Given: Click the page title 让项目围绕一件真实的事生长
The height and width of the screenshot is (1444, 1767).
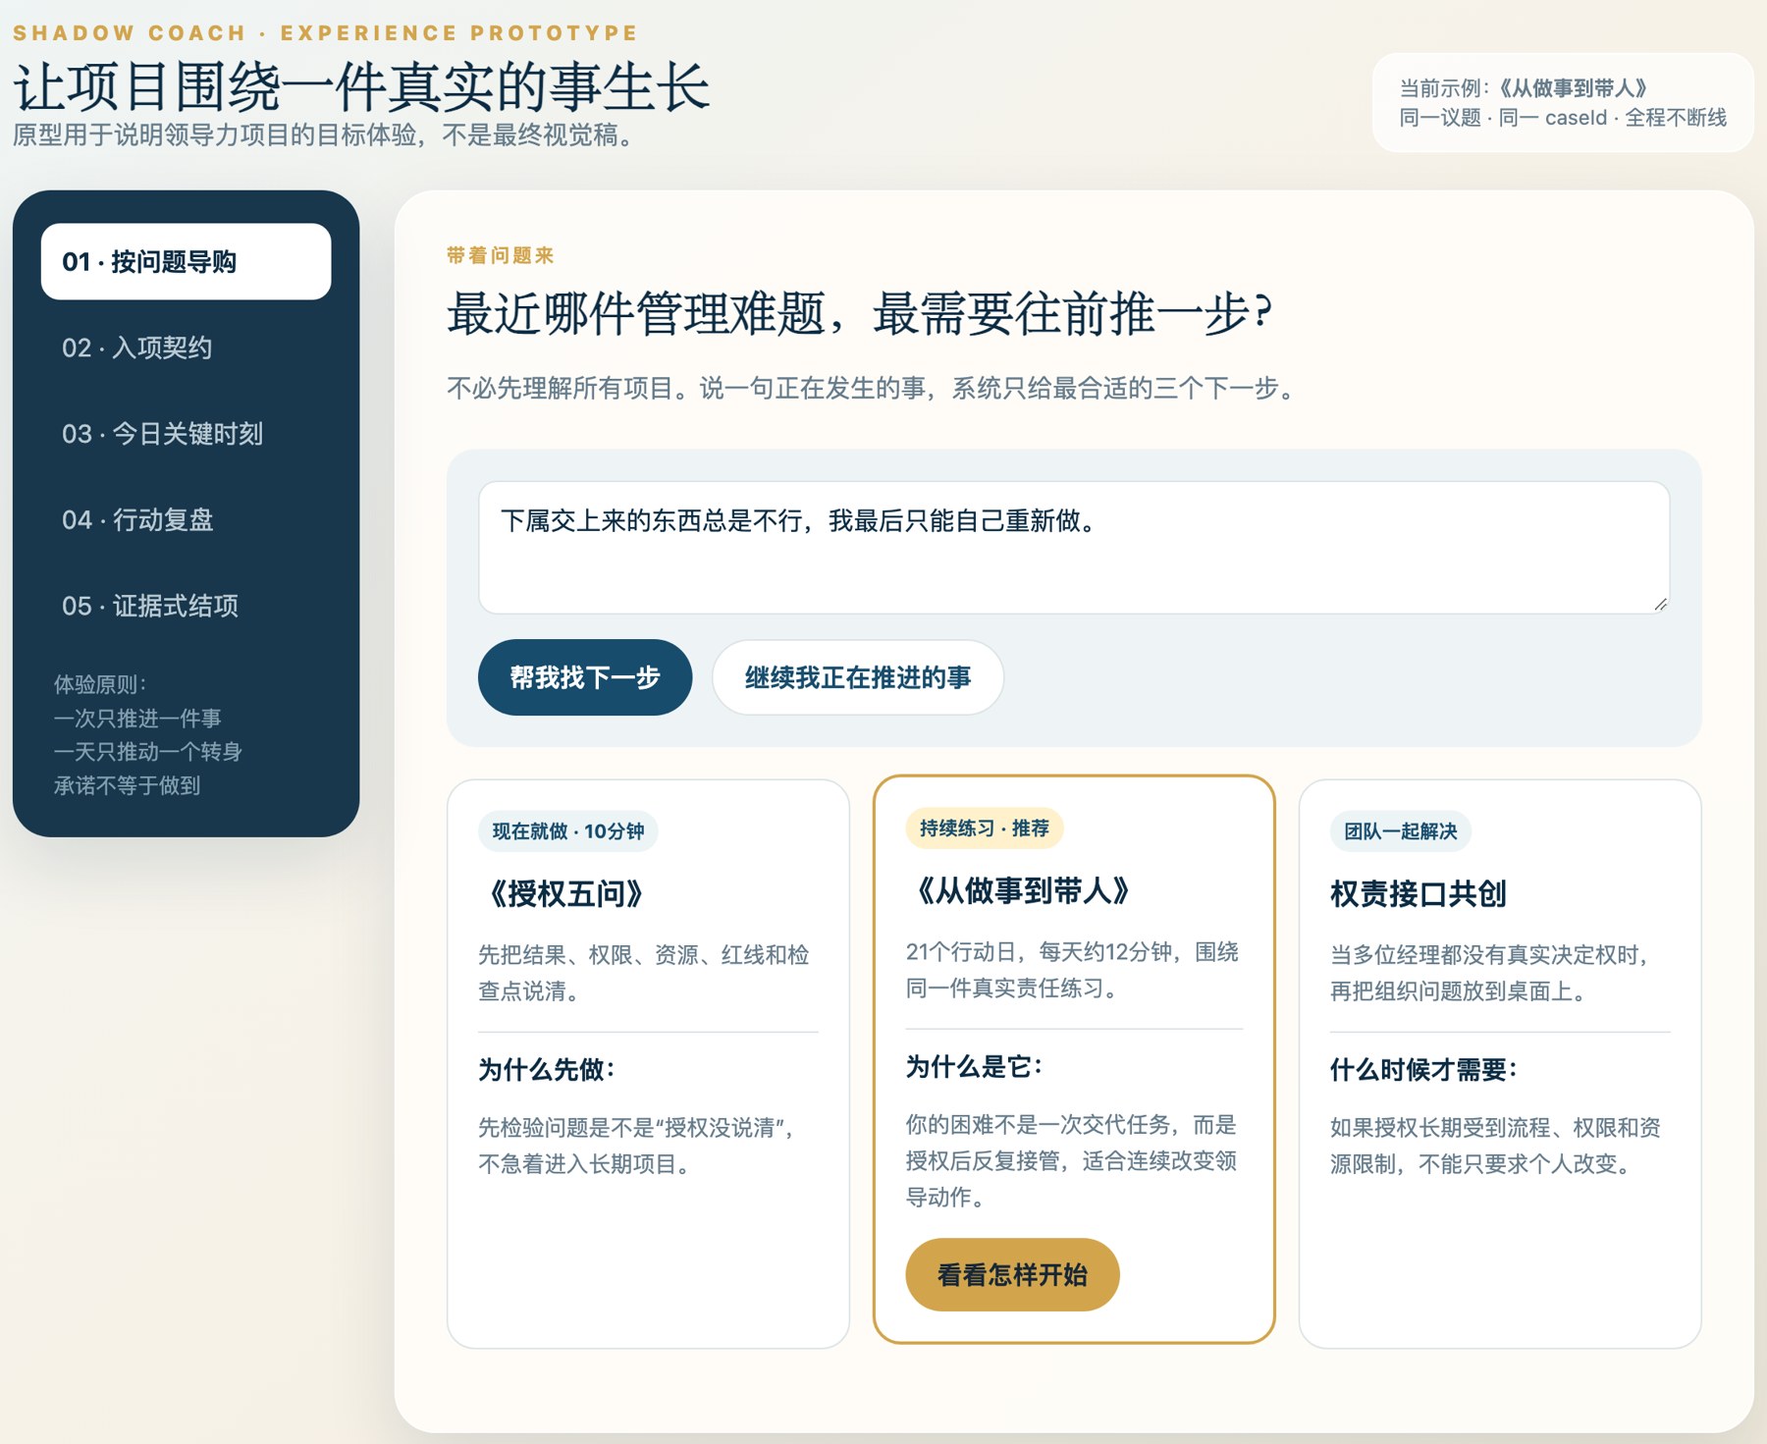Looking at the screenshot, I should click(361, 86).
